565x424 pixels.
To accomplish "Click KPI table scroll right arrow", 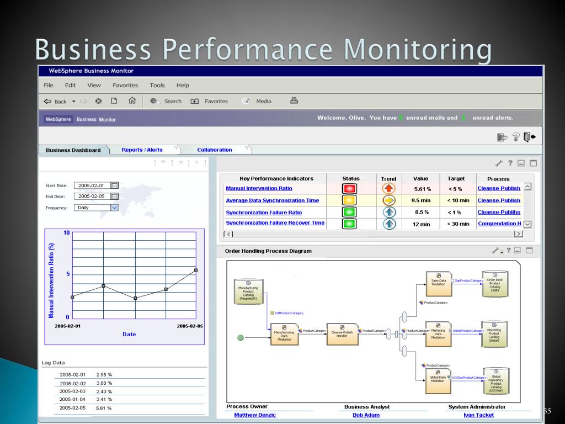I will point(518,234).
